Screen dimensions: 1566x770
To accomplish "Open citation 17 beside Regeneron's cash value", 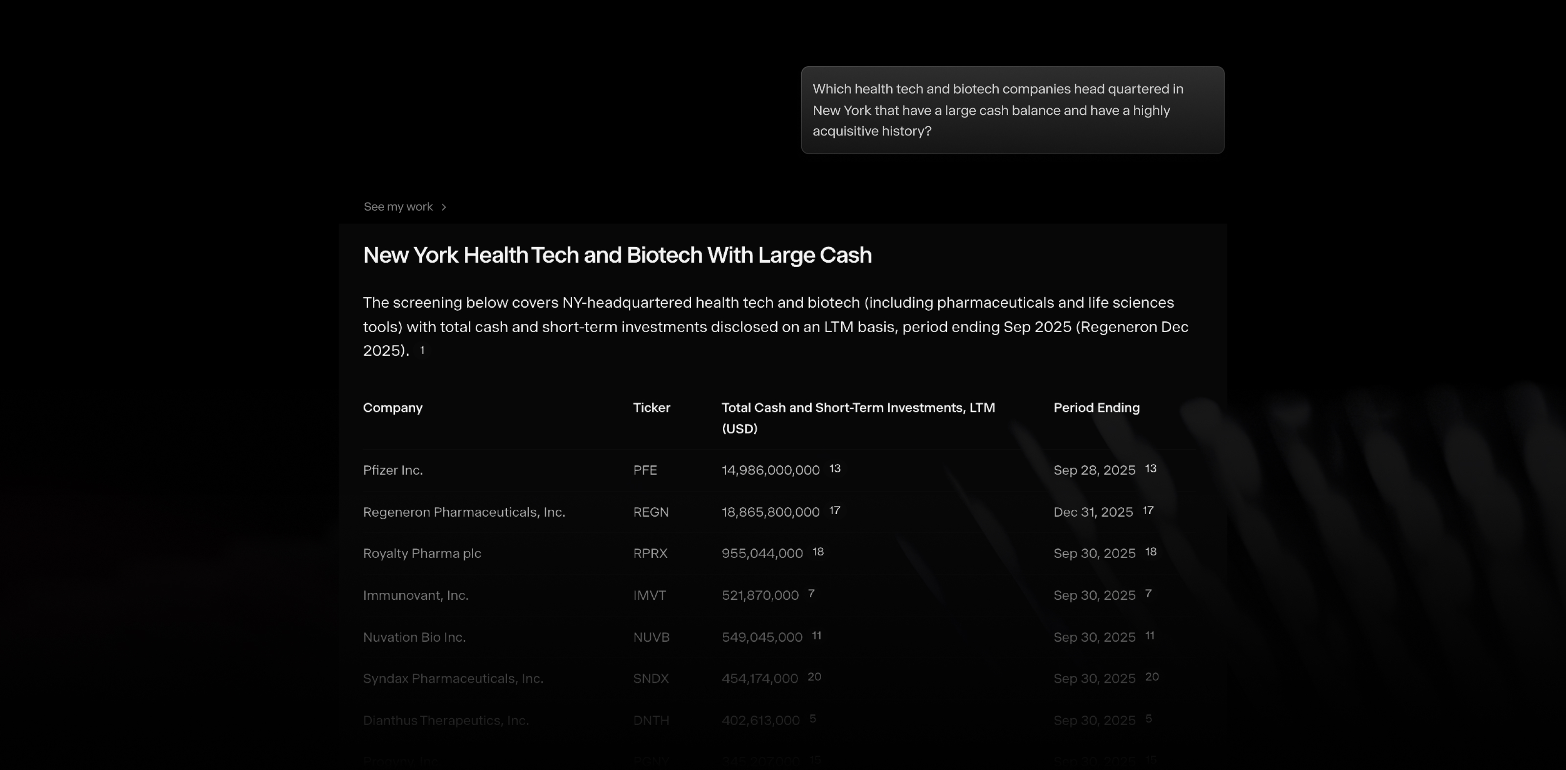I will point(835,511).
